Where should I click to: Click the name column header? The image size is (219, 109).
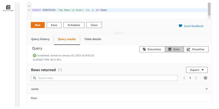[x=35, y=89]
